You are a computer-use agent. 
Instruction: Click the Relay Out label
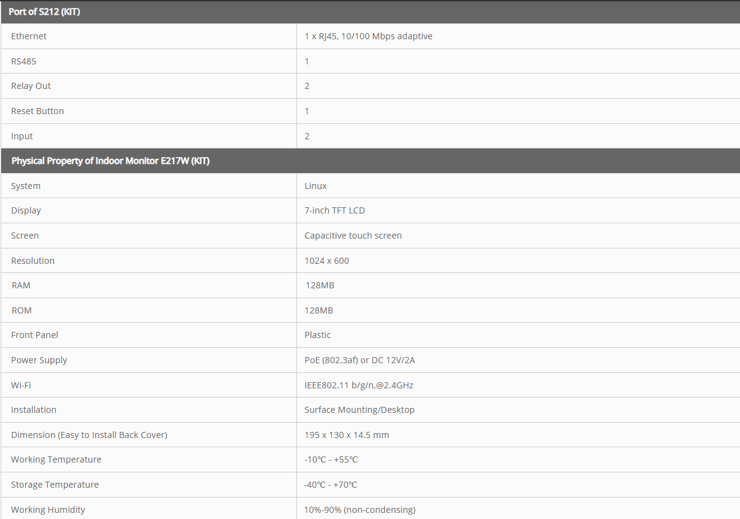[31, 86]
